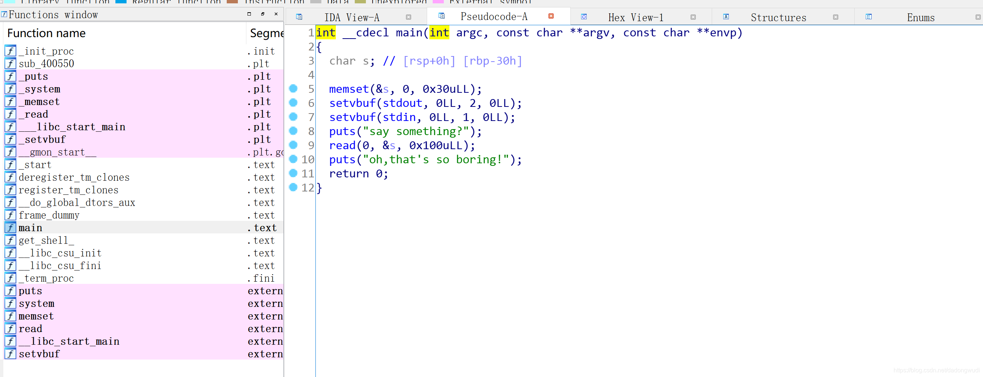Screen dimensions: 983x377
Task: Select the extern system function row
Action: 144,302
